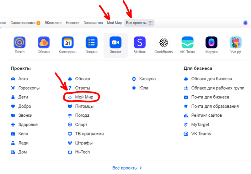
Task: Click the Штрафы eagle emblem icon
Action: coord(70,143)
